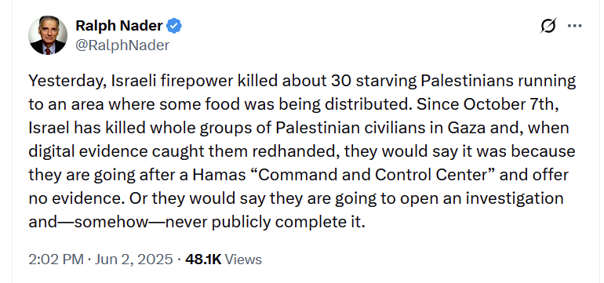The height and width of the screenshot is (283, 604).
Task: Open Ralph Nader's profile avatar photo
Action: coord(48,35)
